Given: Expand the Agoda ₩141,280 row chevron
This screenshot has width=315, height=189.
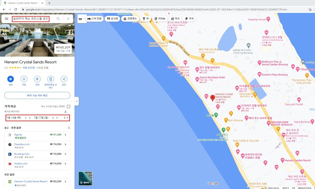Looking at the screenshot, I should point(66,135).
